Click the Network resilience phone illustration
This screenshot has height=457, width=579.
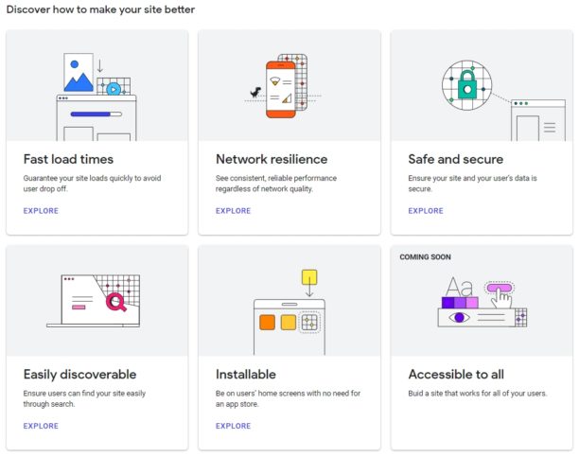(x=281, y=89)
